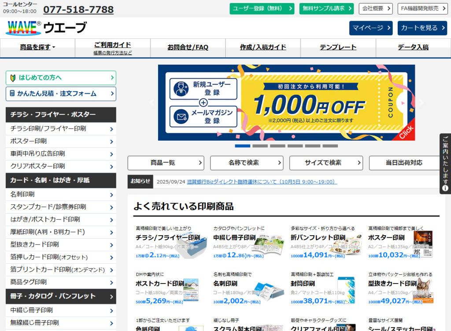
Task: Open the テンプレート menu tab
Action: (x=338, y=47)
